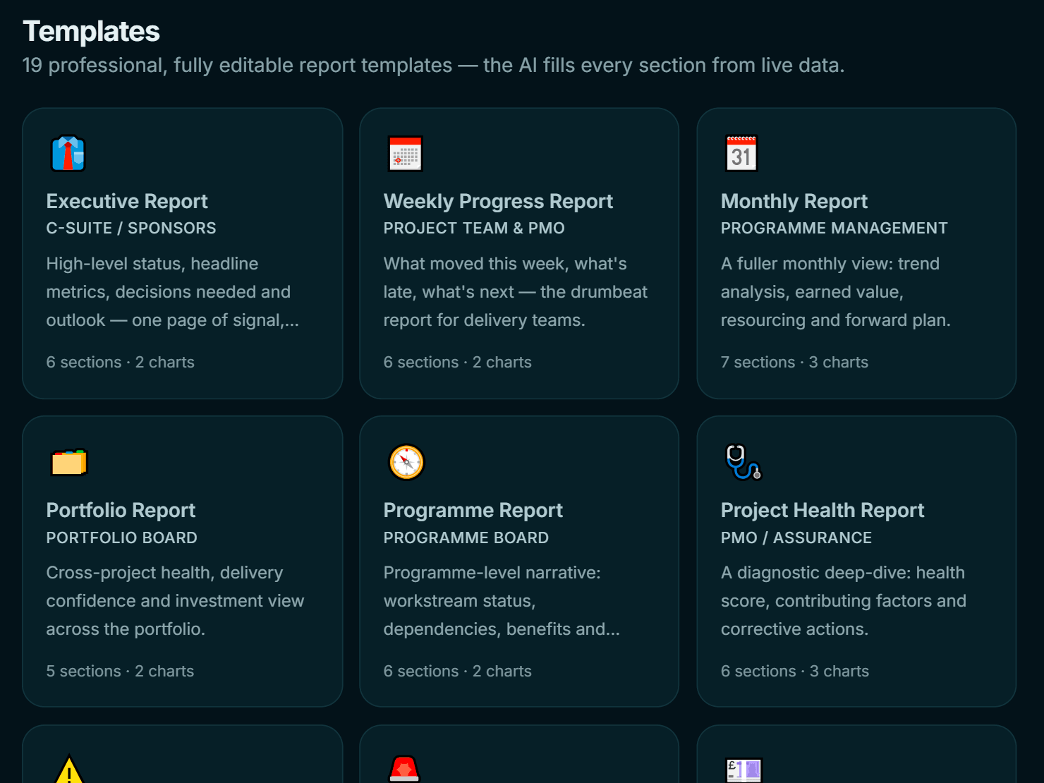Open the Weekly Progress Report template title
Image resolution: width=1044 pixels, height=783 pixels.
click(498, 202)
